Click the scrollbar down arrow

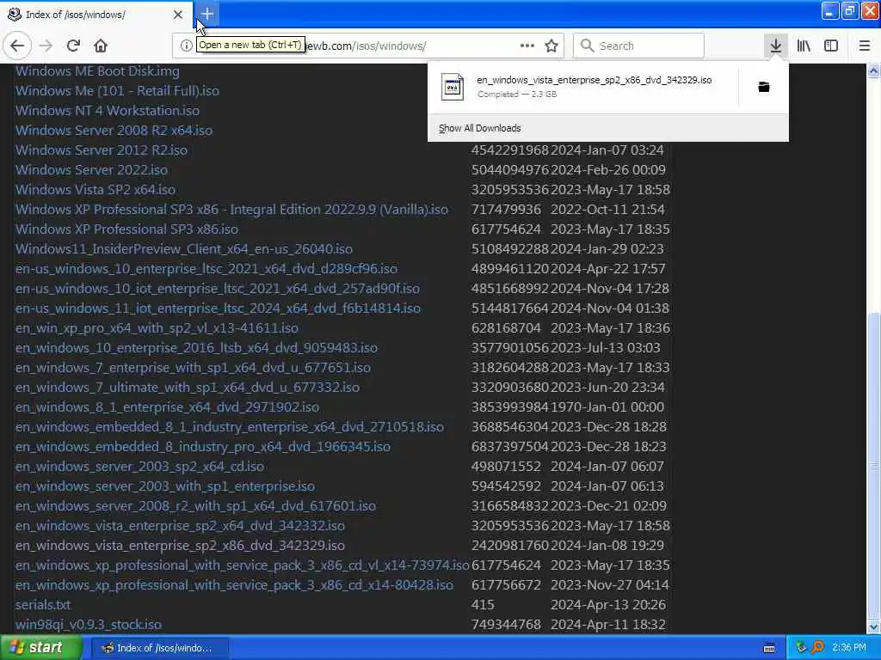pos(873,626)
